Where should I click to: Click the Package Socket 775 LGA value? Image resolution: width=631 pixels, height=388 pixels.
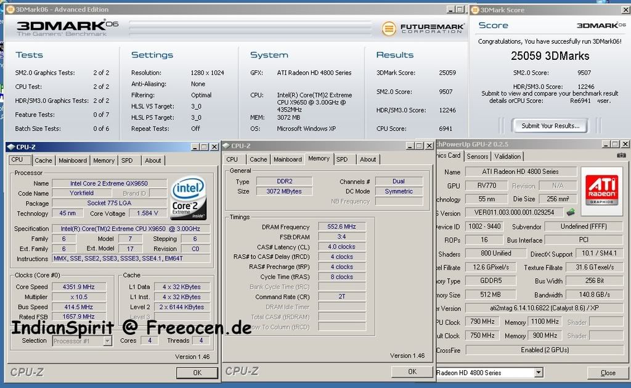point(109,203)
